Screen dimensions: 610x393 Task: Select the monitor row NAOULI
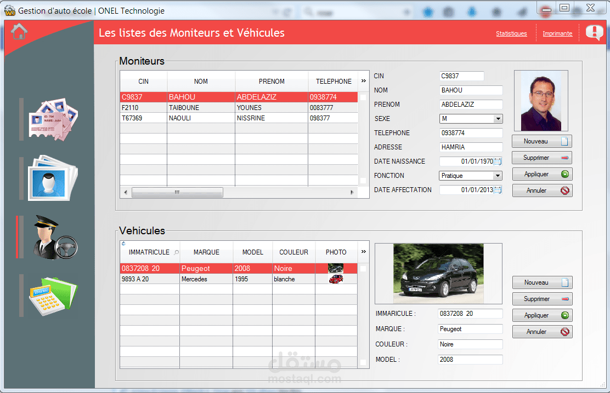point(239,118)
